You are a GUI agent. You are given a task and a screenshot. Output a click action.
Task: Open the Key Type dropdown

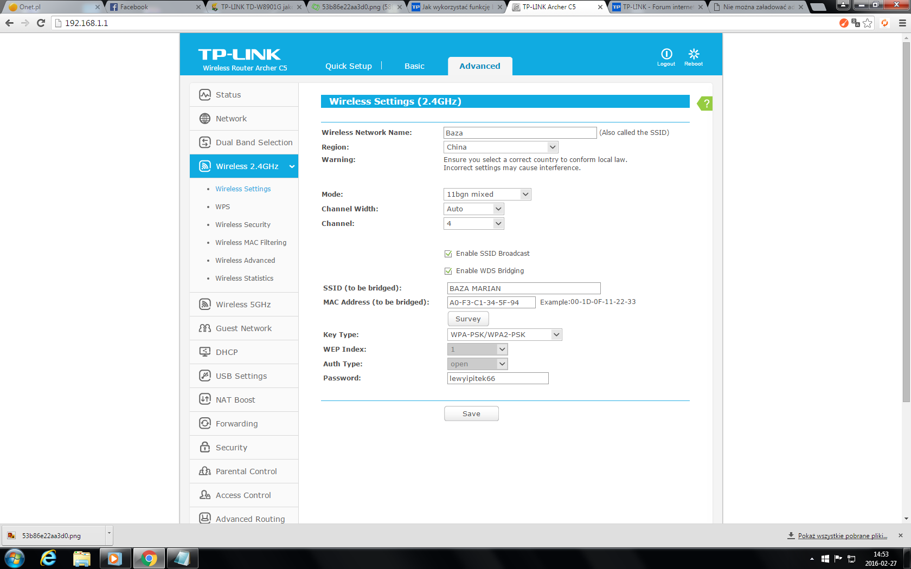[x=504, y=335]
